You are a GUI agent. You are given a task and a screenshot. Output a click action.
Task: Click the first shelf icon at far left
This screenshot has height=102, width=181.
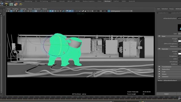2,4
